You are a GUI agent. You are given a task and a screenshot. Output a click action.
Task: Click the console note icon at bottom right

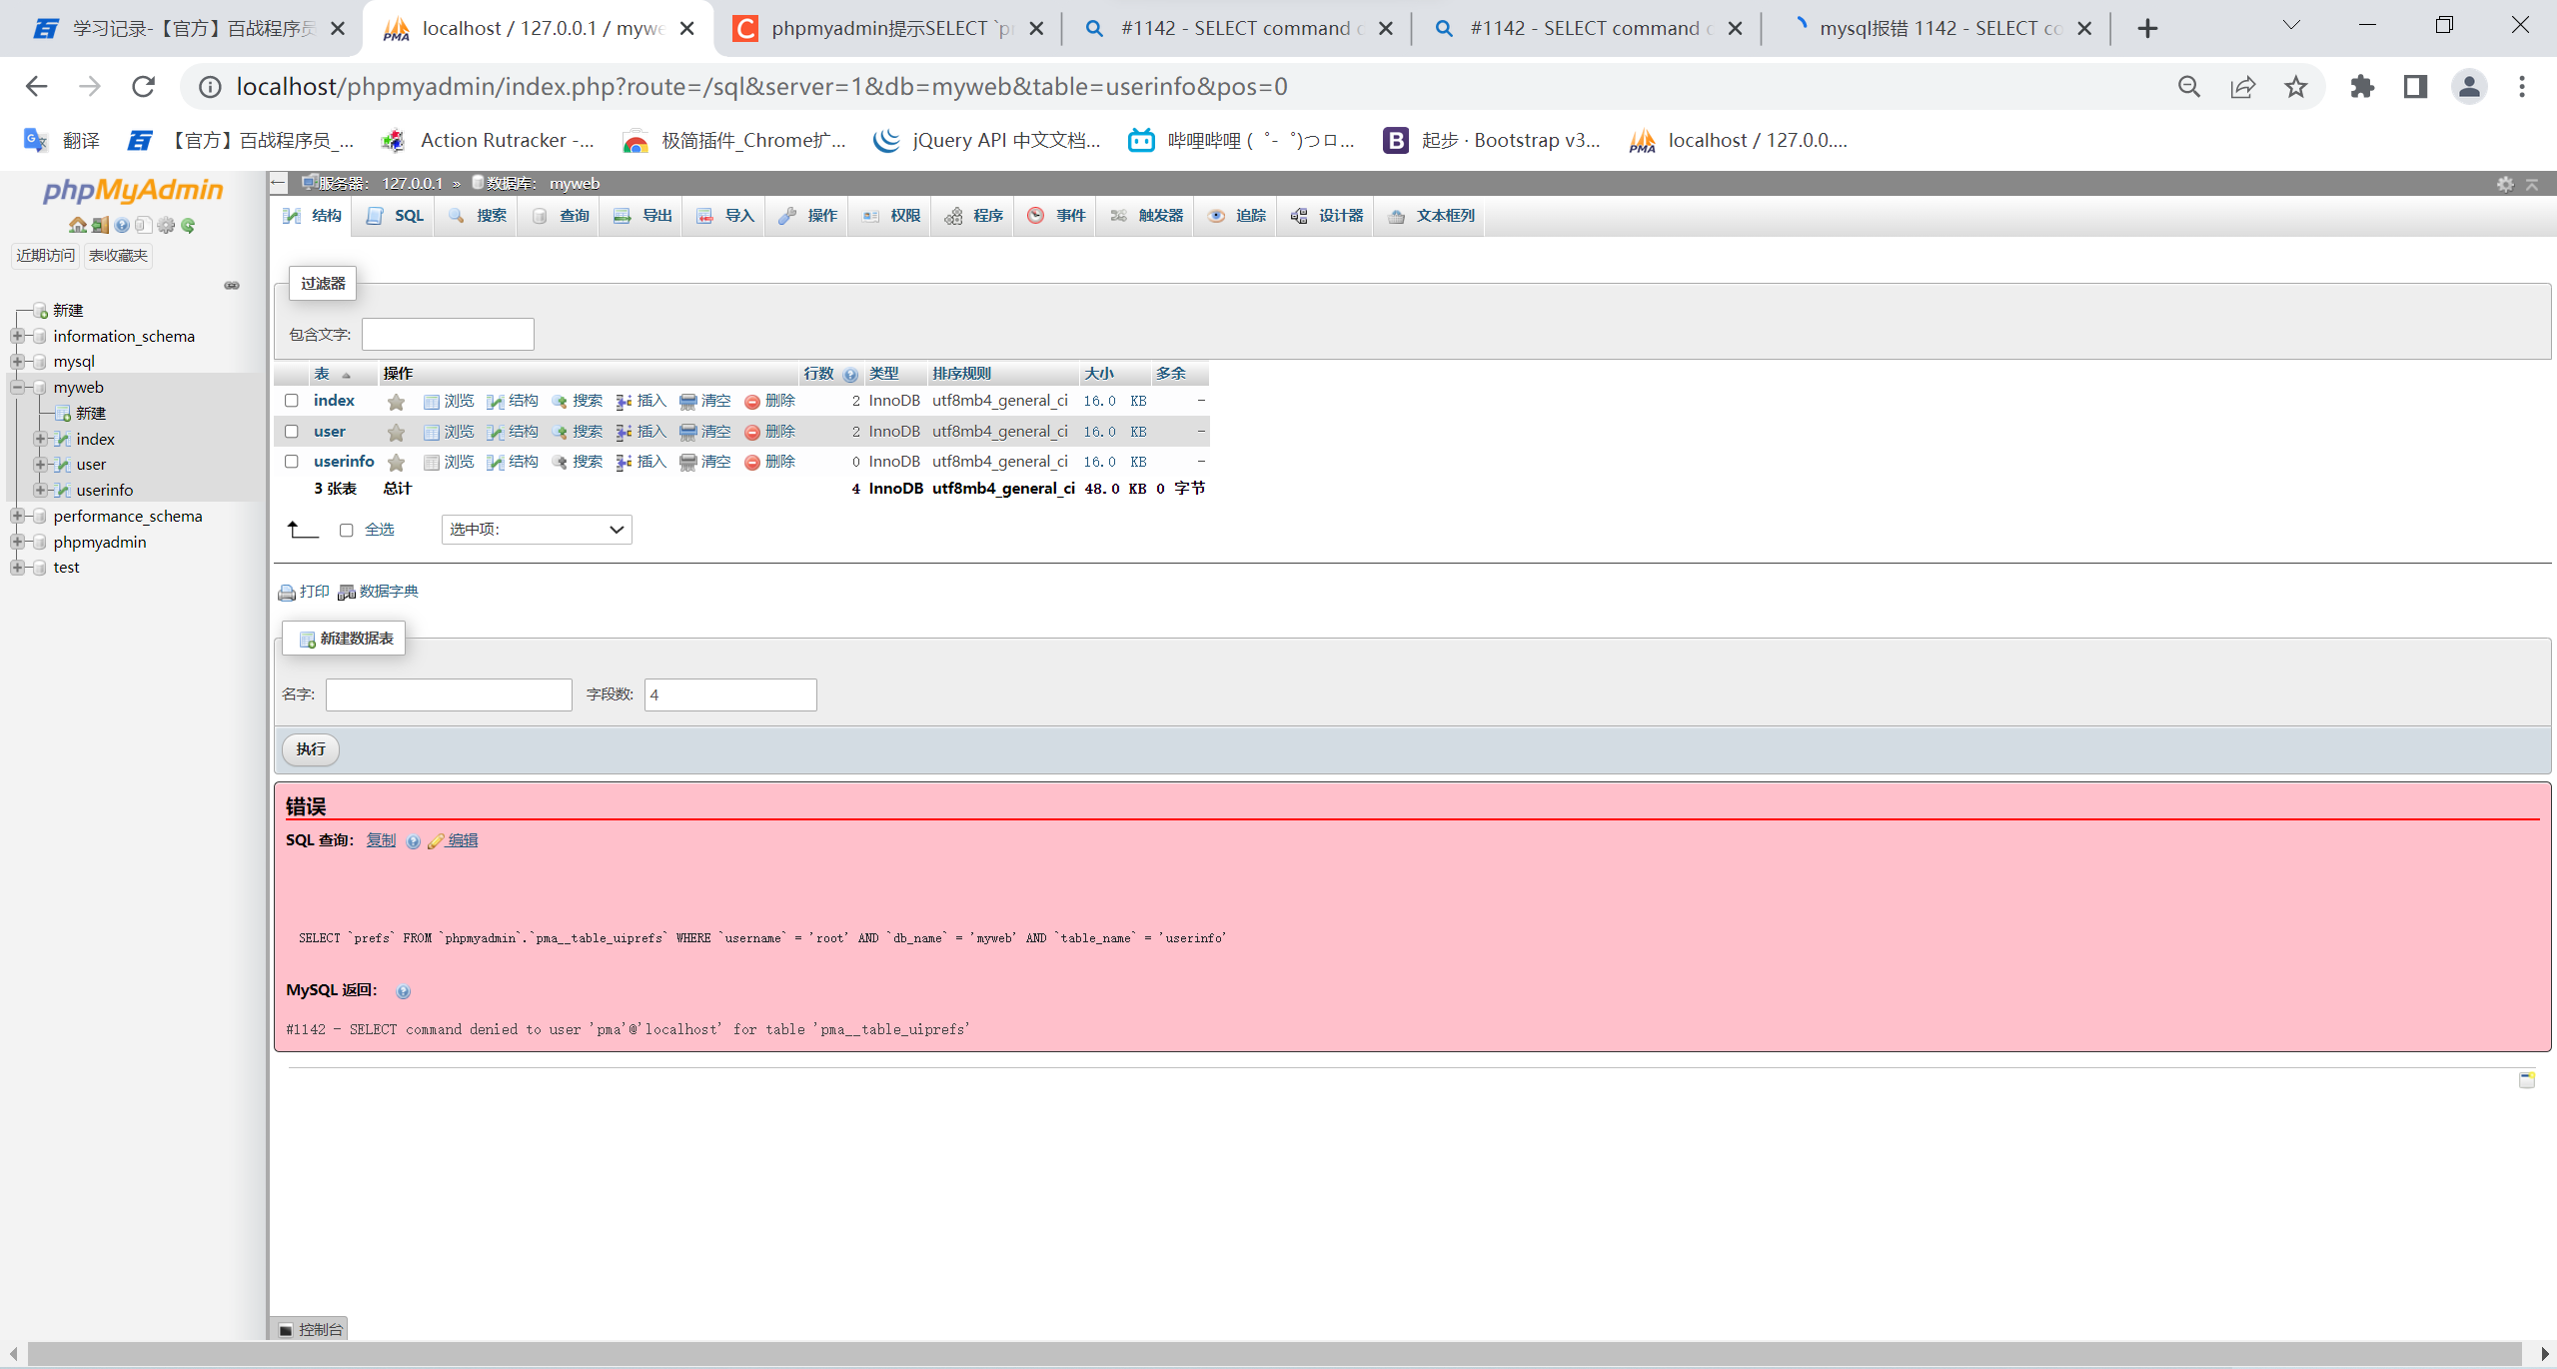[2527, 1080]
